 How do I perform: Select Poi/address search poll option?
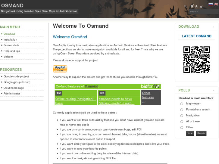(x=182, y=110)
